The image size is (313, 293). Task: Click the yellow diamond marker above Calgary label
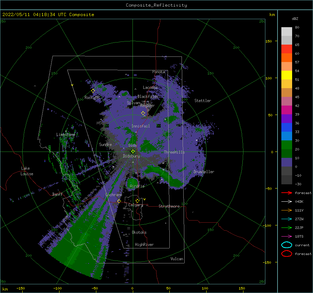pos(137,201)
